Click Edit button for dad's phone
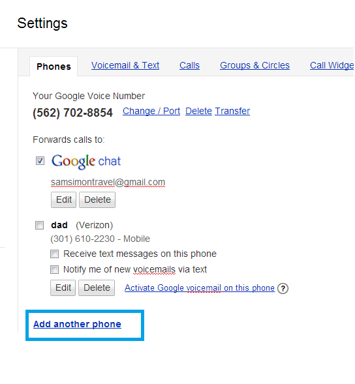 (63, 288)
